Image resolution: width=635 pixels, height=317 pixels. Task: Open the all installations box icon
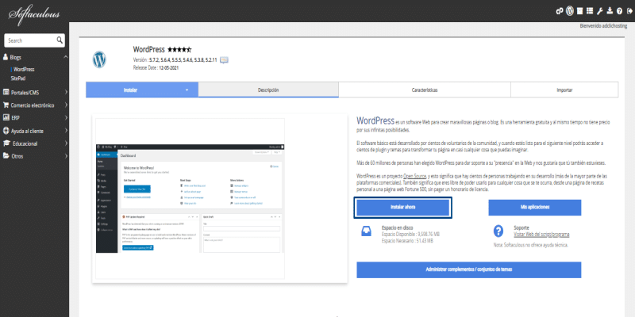(580, 11)
